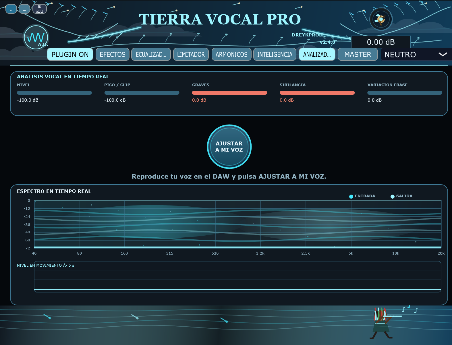452x345 pixels.
Task: Click the v2.4.0 version text
Action: point(327,42)
